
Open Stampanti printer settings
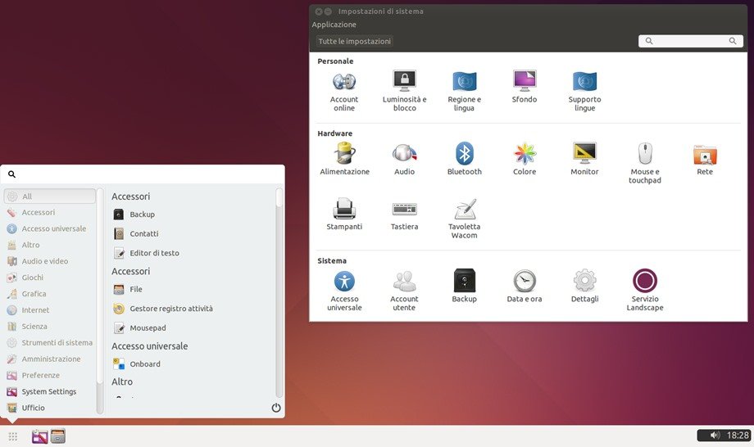[x=344, y=210]
